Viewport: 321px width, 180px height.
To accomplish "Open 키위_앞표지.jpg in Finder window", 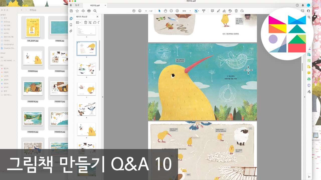I will coord(33,27).
